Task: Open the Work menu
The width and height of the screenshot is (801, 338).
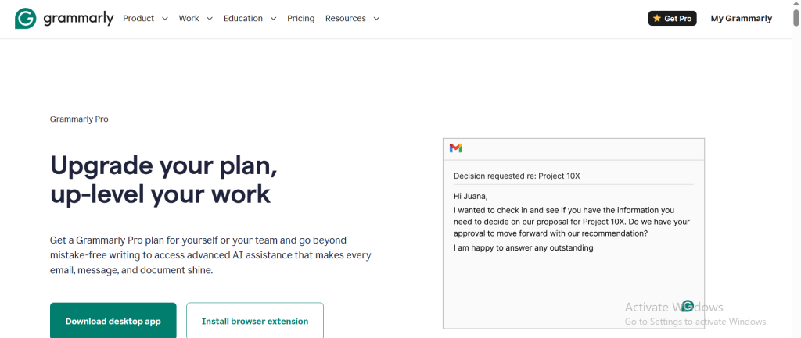Action: click(189, 19)
